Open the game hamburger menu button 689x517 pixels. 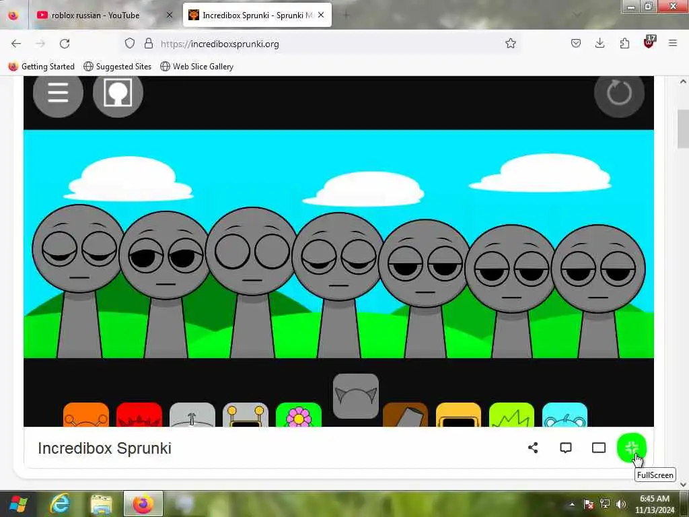[58, 93]
